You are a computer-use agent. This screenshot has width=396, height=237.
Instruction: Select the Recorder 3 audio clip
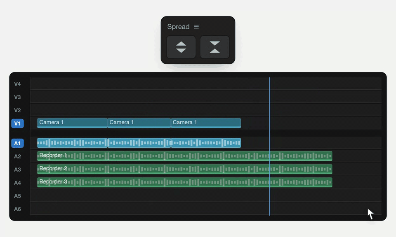click(x=185, y=182)
